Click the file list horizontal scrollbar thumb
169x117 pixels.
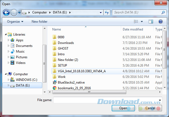point(89,92)
